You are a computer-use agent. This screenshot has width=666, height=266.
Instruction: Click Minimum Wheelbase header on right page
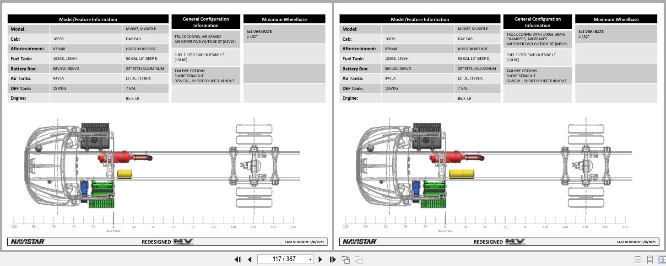[616, 19]
